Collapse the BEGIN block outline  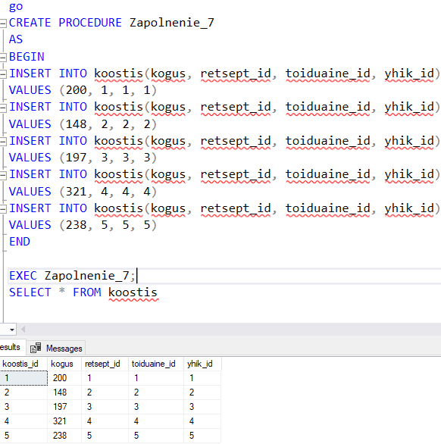[x=3, y=57]
